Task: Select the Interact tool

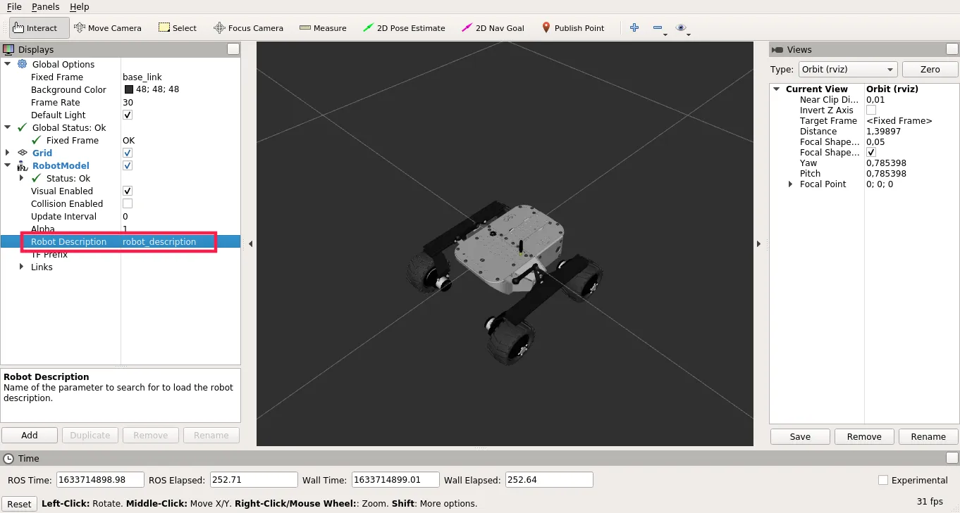Action: (x=38, y=27)
